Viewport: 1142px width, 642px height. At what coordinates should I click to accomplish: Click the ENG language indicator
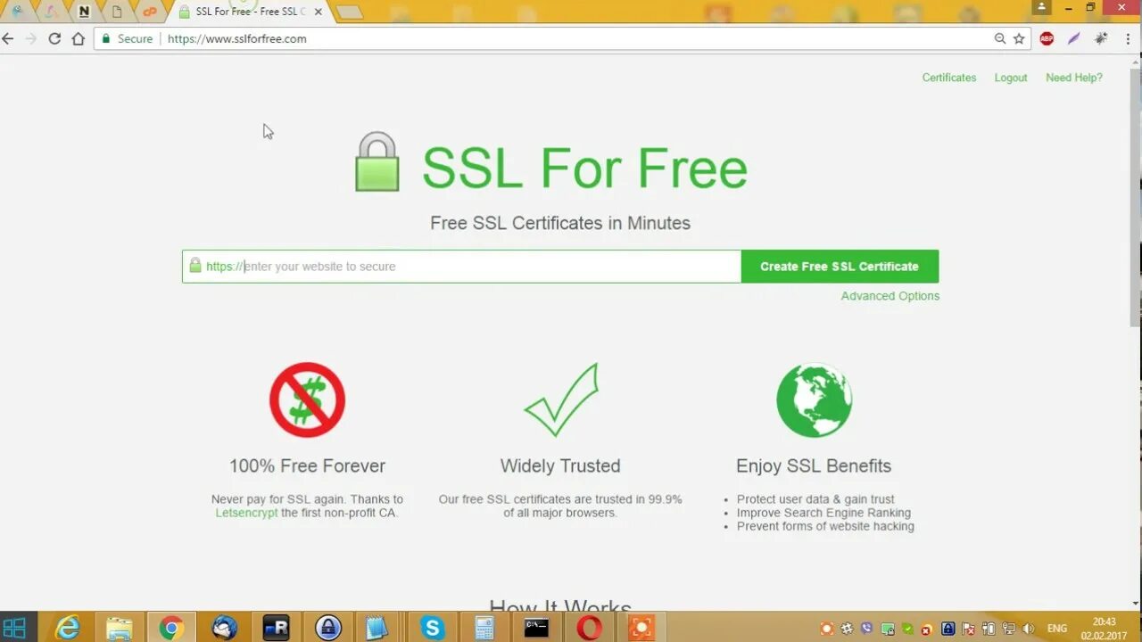1057,629
